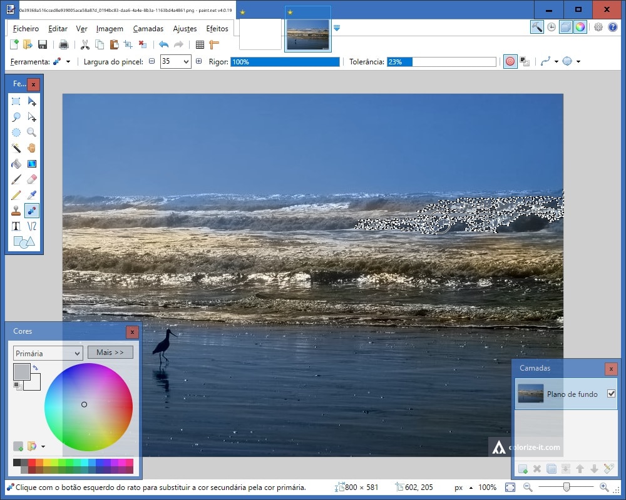Click the Save icon
Viewport: 626px width, 500px height.
pyautogui.click(x=43, y=44)
